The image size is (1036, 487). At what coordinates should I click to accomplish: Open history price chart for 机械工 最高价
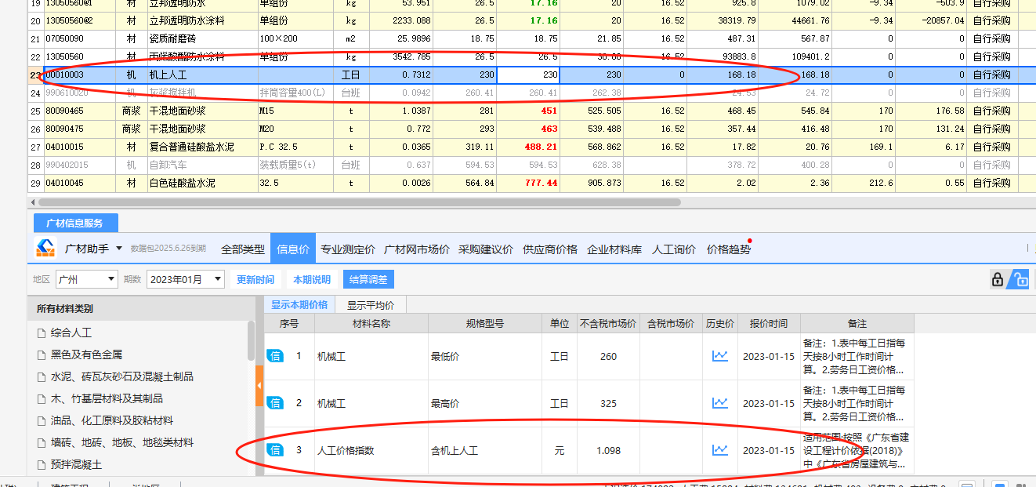click(x=719, y=403)
